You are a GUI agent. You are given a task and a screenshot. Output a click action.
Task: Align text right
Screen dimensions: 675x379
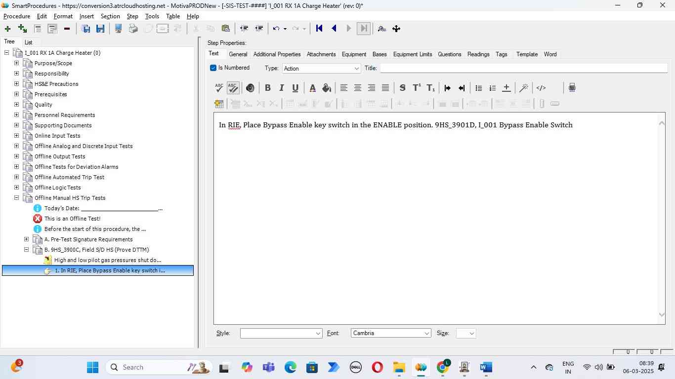372,88
